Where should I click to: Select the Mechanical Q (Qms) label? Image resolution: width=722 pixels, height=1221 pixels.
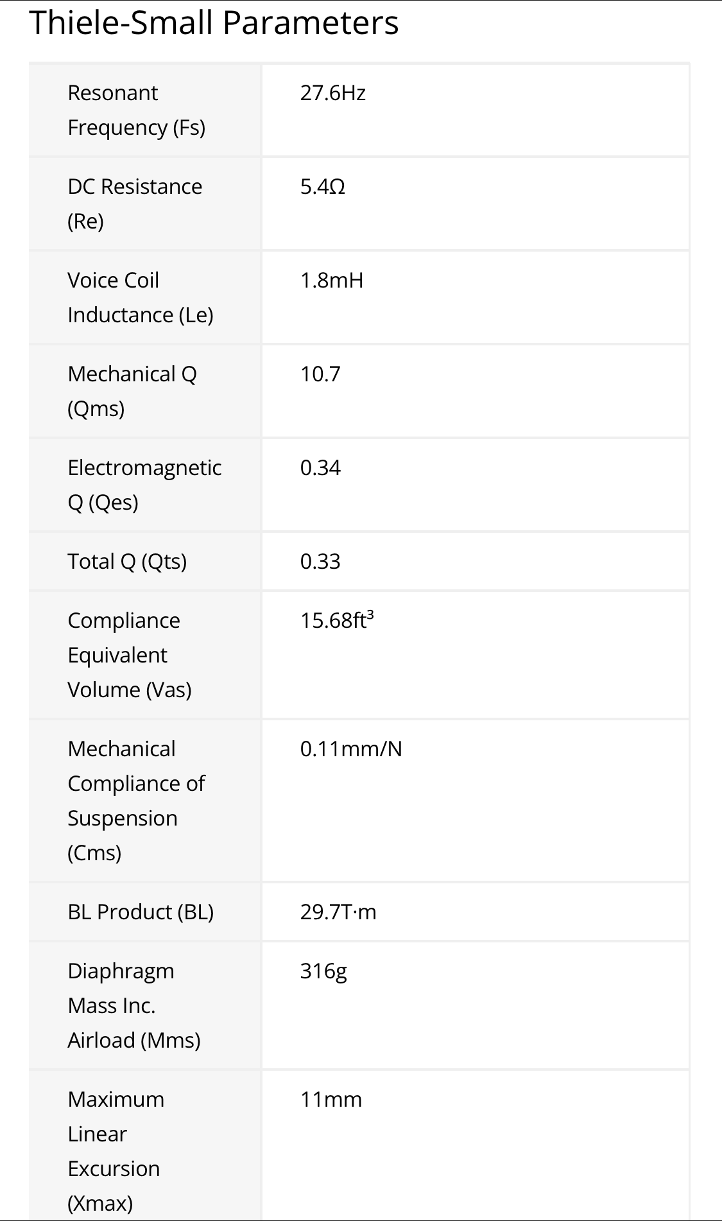coord(132,392)
